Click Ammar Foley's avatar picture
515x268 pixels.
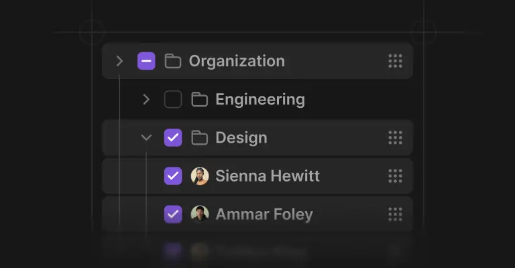click(200, 214)
